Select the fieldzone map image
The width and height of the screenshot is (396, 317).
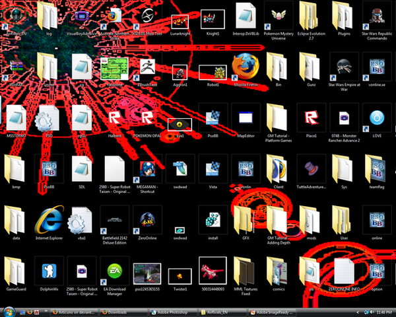pyautogui.click(x=114, y=69)
